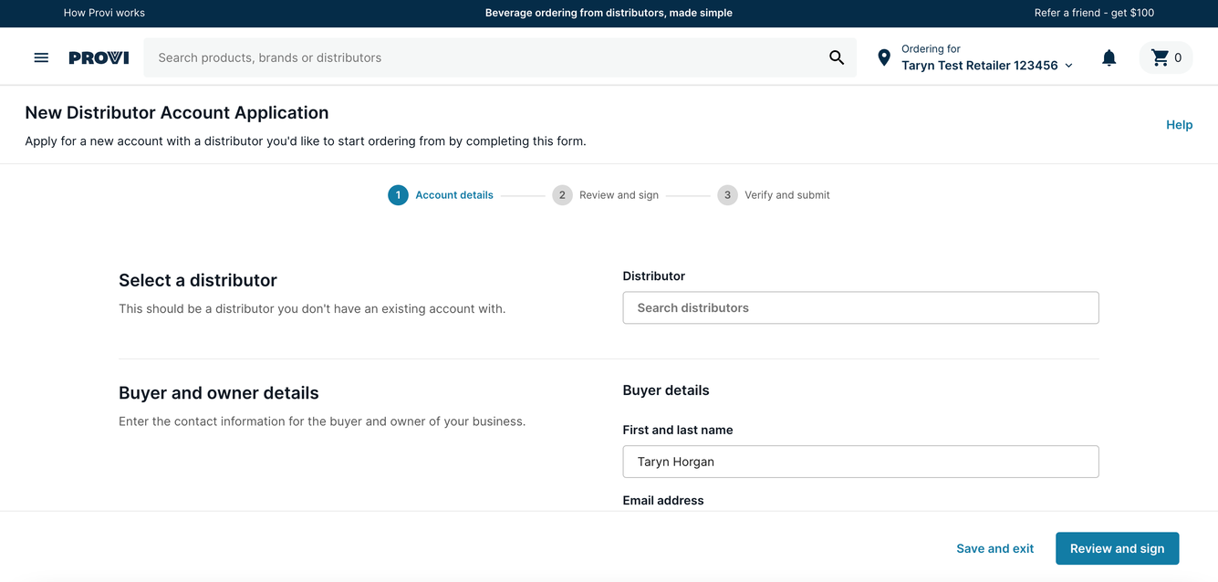Click the First and last name field

tap(860, 462)
